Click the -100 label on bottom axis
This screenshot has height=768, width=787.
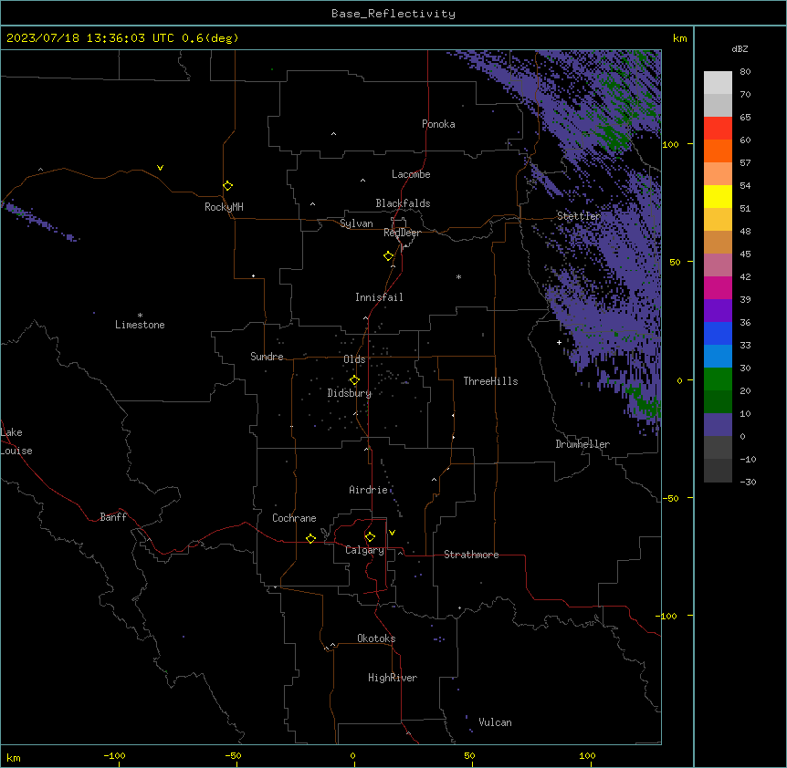114,755
